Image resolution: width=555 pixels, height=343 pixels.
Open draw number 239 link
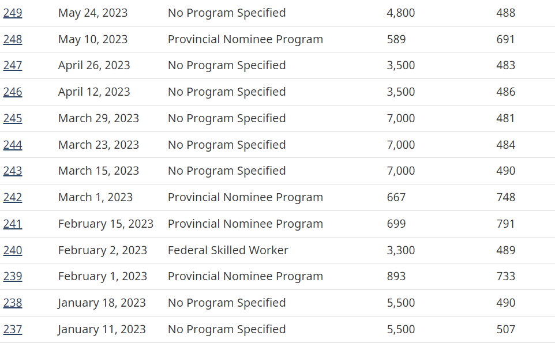tap(13, 276)
